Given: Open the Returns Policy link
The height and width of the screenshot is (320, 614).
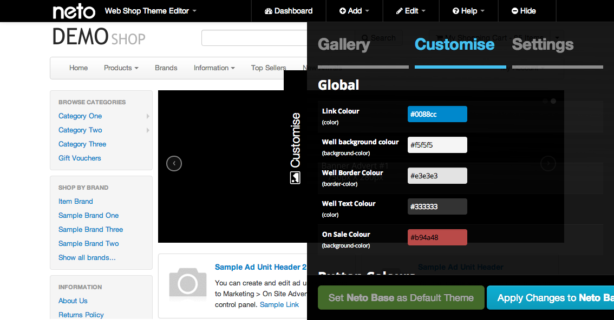Looking at the screenshot, I should pyautogui.click(x=81, y=315).
